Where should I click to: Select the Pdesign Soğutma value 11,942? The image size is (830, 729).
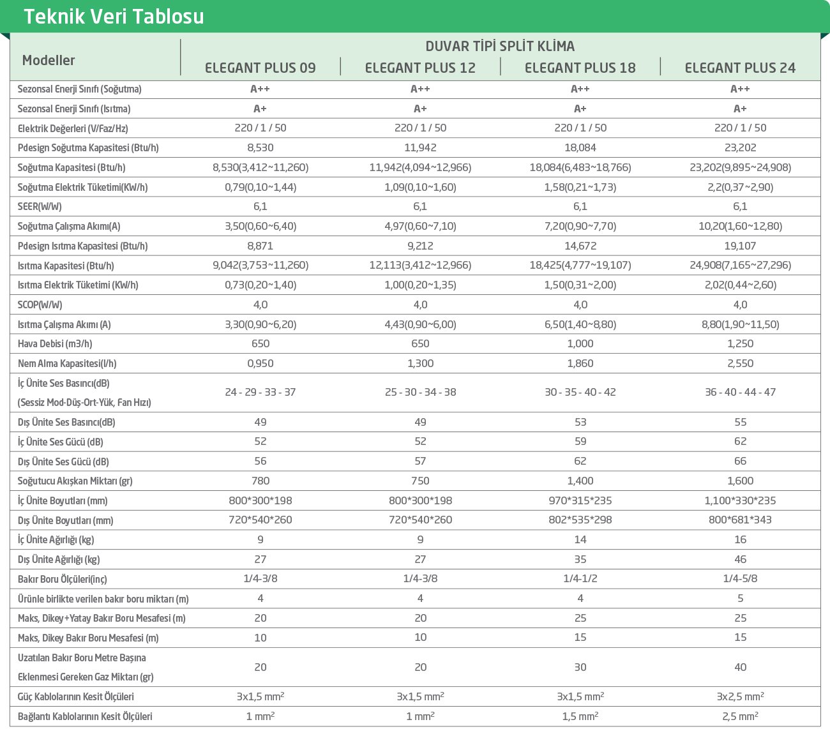point(420,147)
